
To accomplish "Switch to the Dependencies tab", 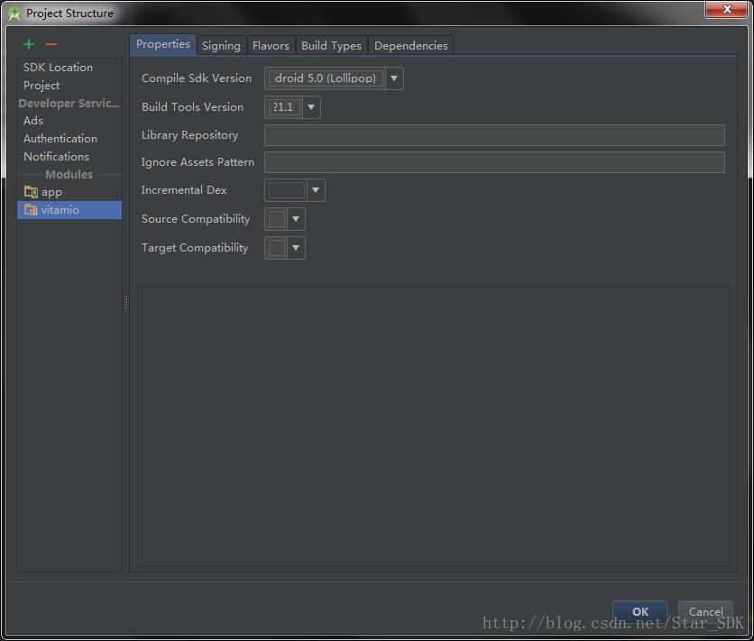I will pos(411,46).
